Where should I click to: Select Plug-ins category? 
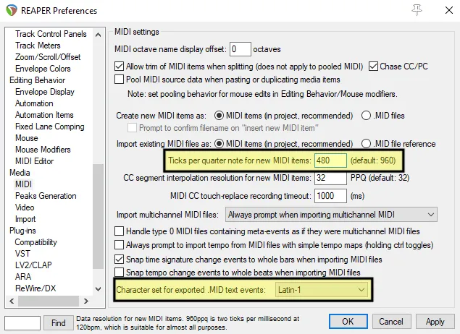click(22, 231)
